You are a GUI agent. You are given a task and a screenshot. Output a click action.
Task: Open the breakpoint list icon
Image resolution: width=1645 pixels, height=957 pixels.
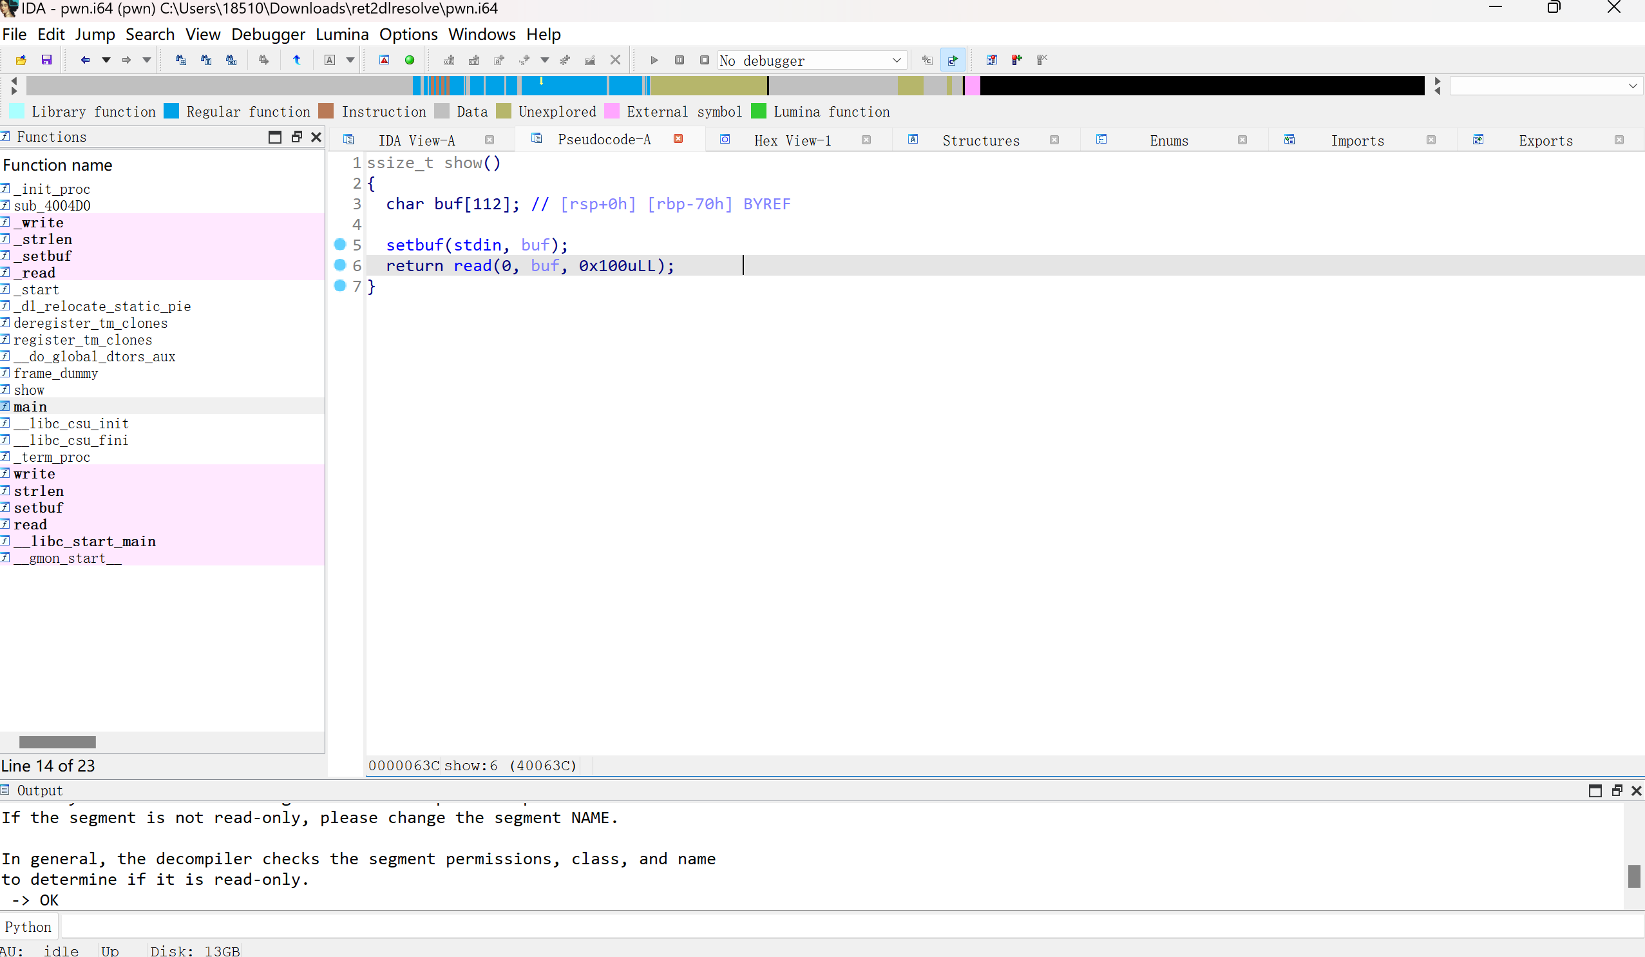991,60
